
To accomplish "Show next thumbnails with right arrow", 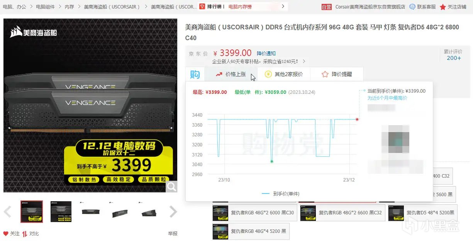I will pos(173,212).
